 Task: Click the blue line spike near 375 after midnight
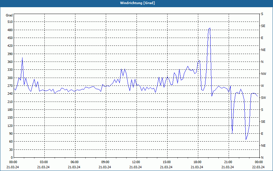coord(22,58)
